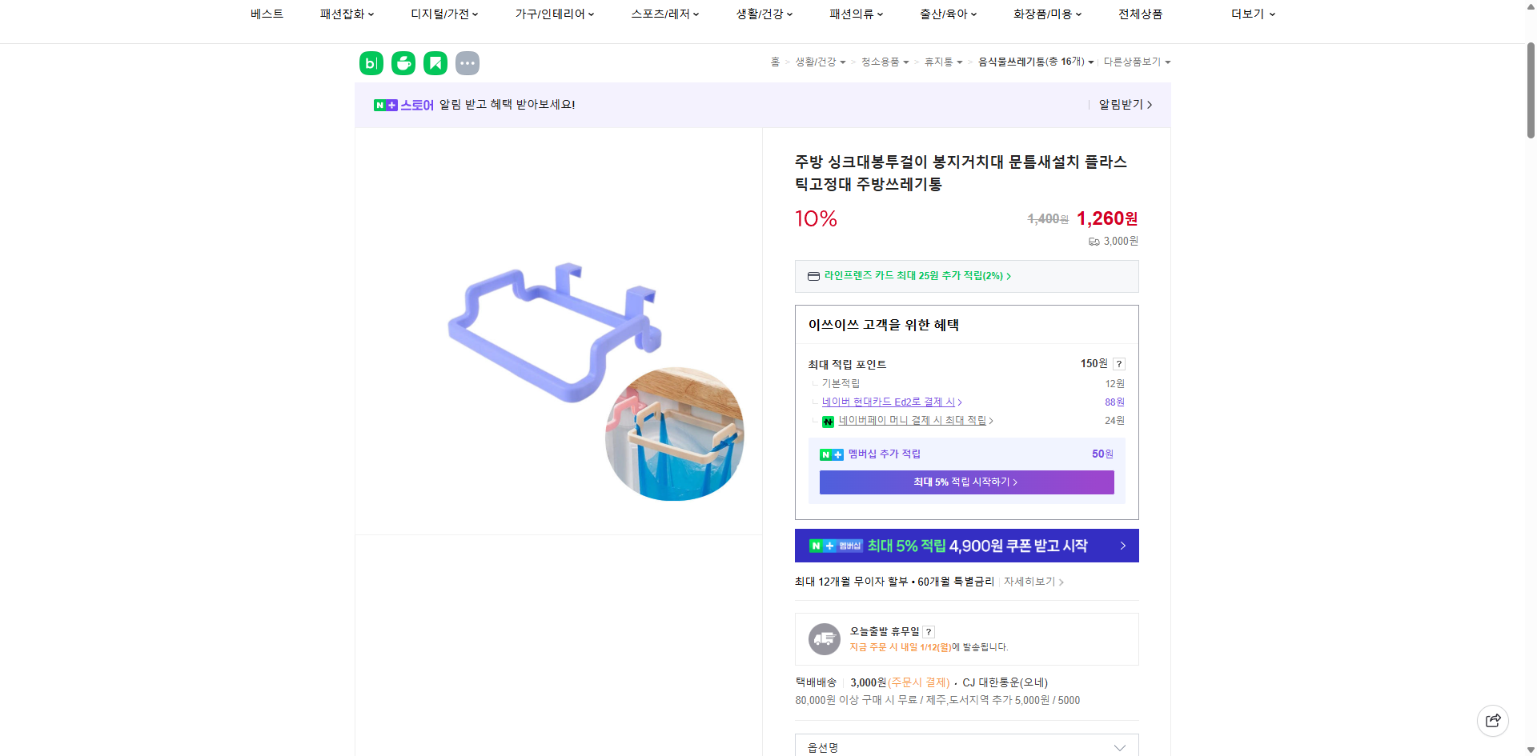1537x756 pixels.
Task: Open the more sharing options icon
Action: 467,62
